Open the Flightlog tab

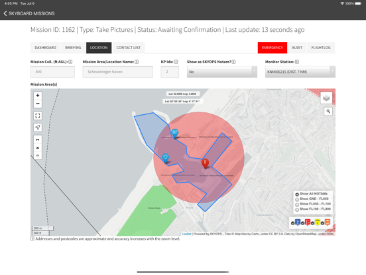coord(321,48)
